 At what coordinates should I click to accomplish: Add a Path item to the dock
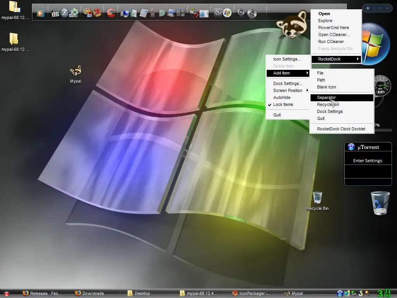coord(342,80)
